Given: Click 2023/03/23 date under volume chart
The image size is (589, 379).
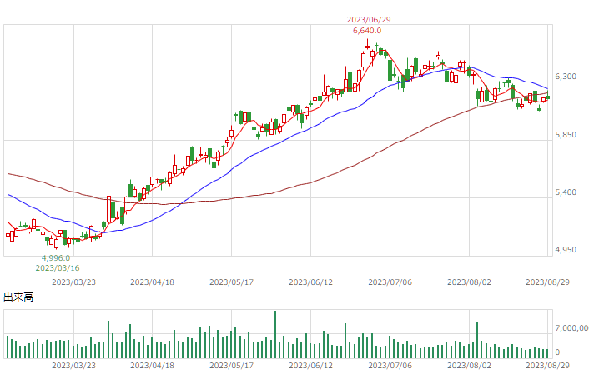Looking at the screenshot, I should pos(73,365).
